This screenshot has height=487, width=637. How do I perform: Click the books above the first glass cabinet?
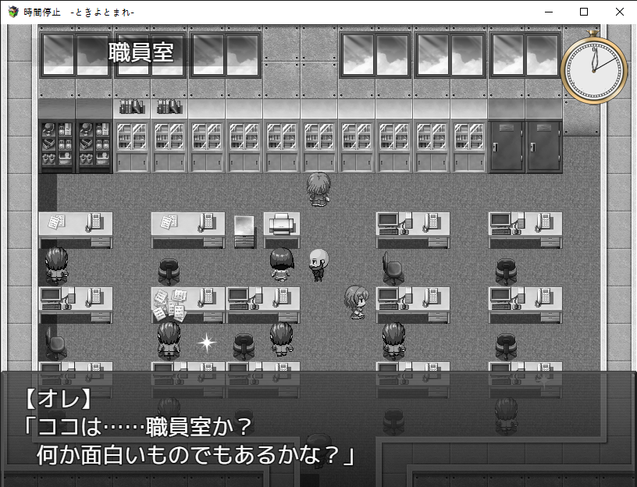[x=132, y=107]
